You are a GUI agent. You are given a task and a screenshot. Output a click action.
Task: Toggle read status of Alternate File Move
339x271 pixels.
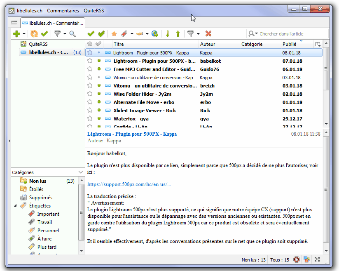pos(99,102)
